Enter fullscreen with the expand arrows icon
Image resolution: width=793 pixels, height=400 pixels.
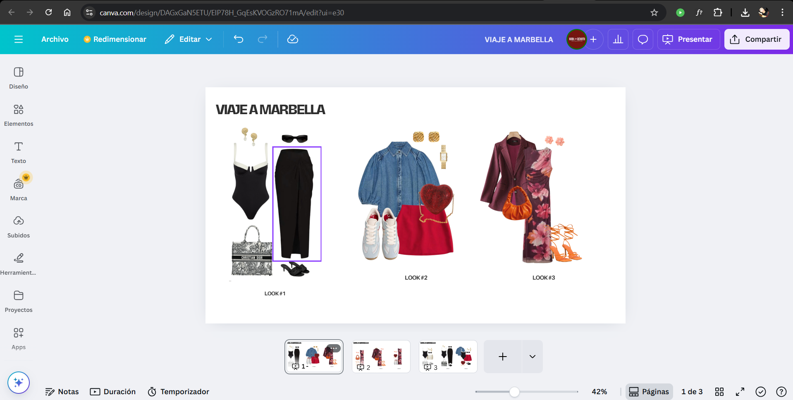pyautogui.click(x=740, y=392)
